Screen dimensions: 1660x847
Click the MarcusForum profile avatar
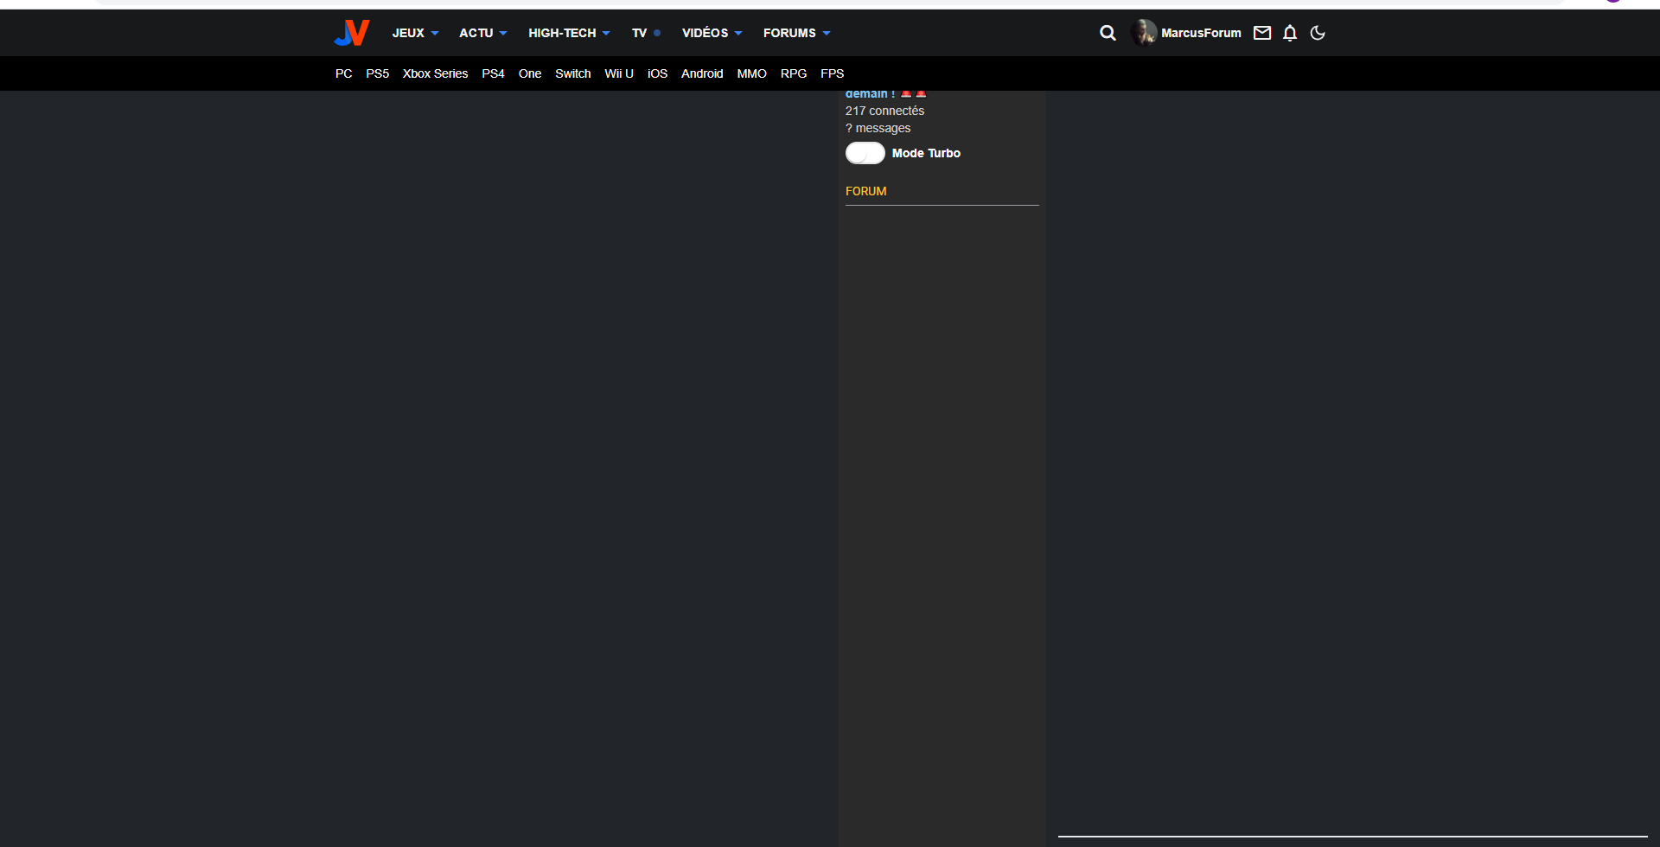pos(1144,33)
